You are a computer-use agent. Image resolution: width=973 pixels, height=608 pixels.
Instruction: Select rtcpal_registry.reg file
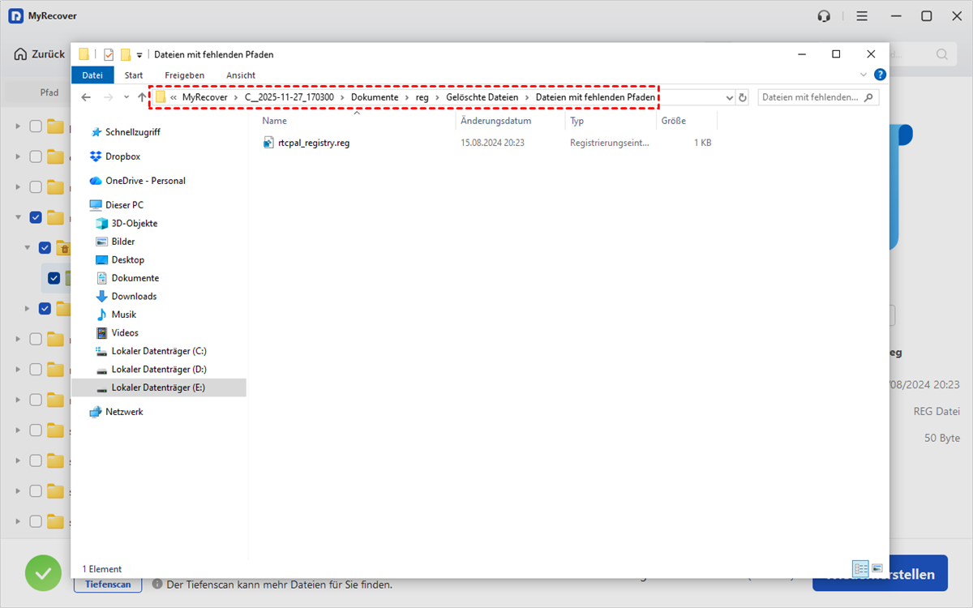pyautogui.click(x=313, y=143)
